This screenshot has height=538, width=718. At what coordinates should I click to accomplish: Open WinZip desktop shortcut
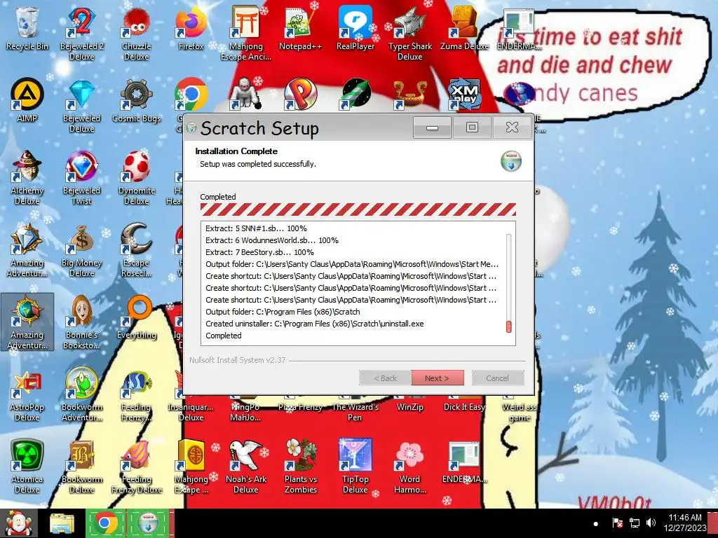click(x=409, y=407)
